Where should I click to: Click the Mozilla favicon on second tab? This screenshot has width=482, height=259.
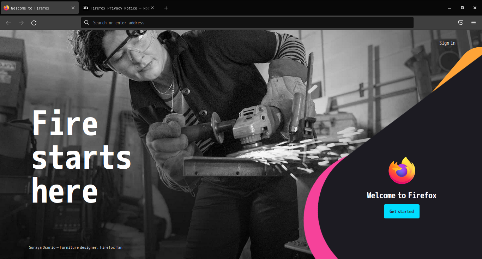[x=85, y=8]
